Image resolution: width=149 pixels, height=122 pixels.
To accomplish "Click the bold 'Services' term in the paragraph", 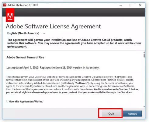I will click(120, 77).
